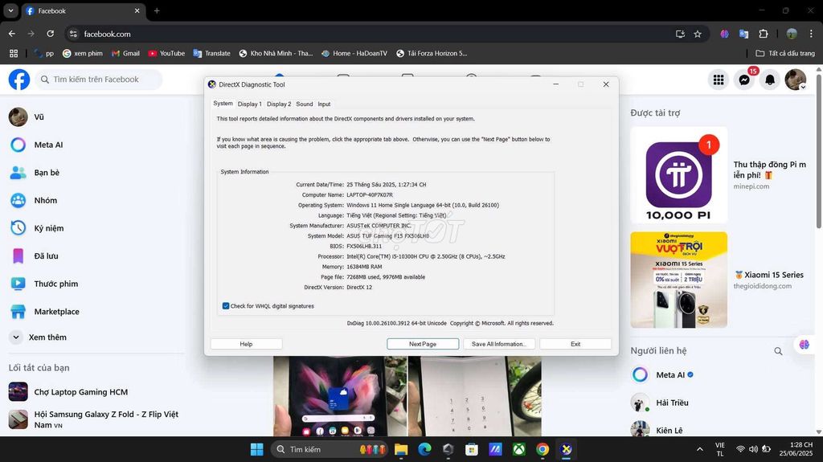Image resolution: width=823 pixels, height=462 pixels.
Task: Go back in Chrome
Action: (x=11, y=34)
